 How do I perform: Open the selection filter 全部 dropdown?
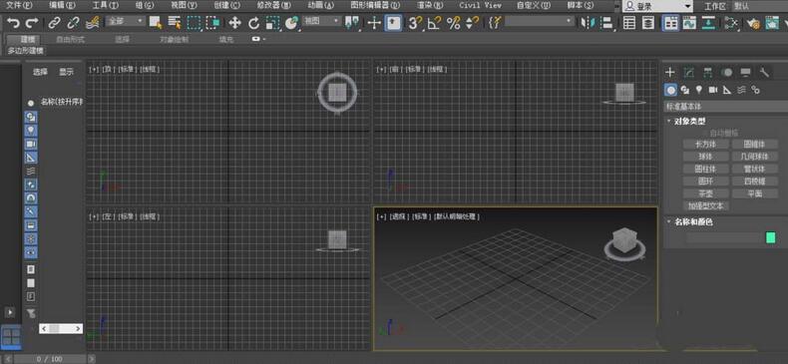point(125,21)
